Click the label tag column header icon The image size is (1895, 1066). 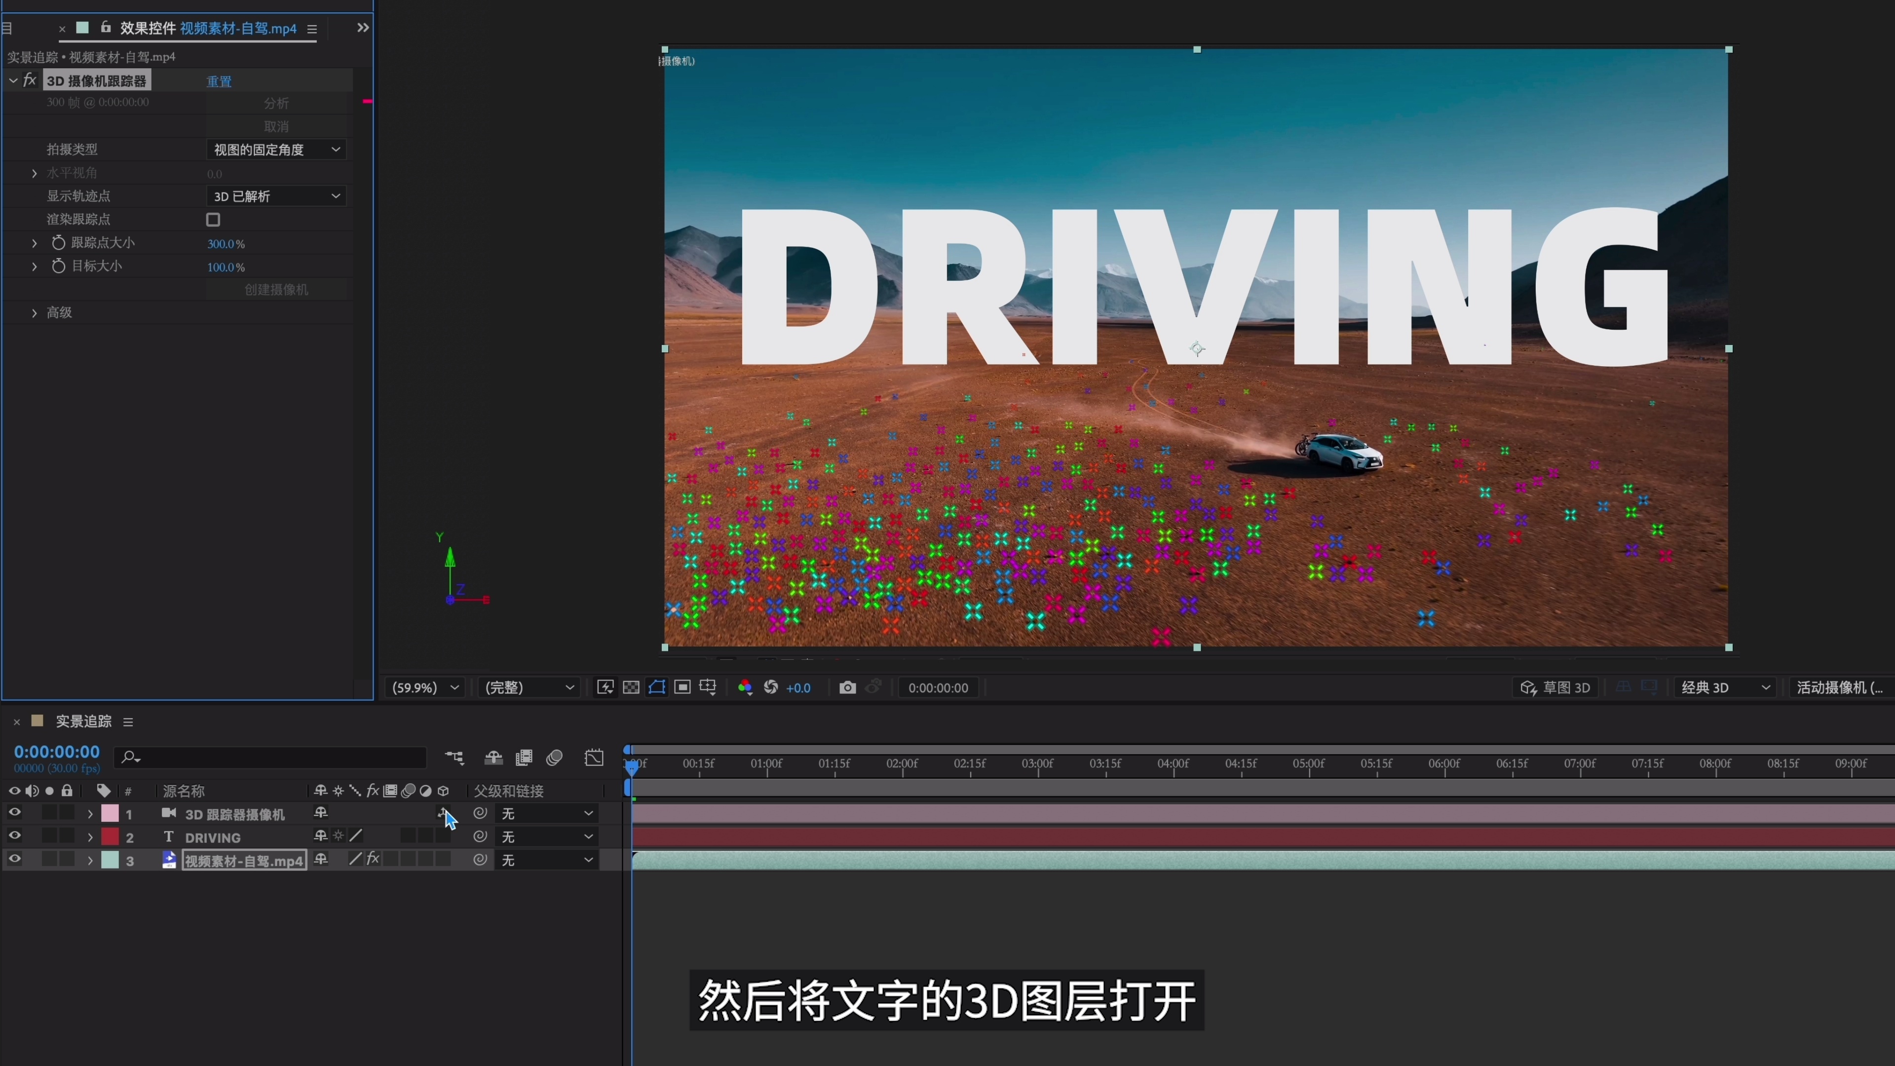pyautogui.click(x=104, y=791)
